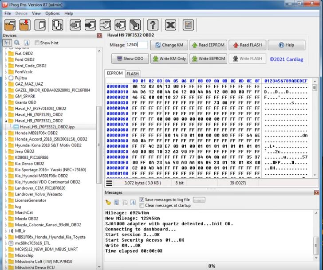Image resolution: width=323 pixels, height=270 pixels.
Task: Click the blank page toolbar icon
Action: 40,25
